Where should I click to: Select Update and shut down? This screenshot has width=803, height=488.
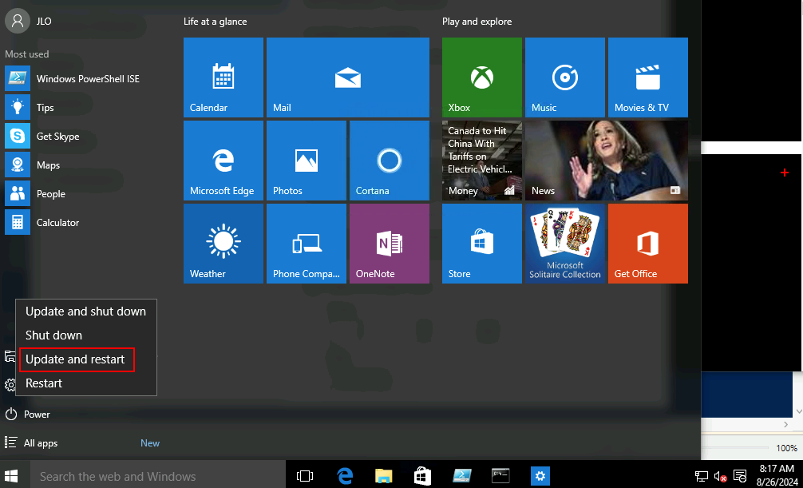pos(86,311)
